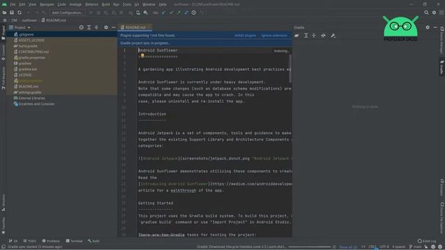Screen dimensions: 445x250
Task: Open the Refactor menu
Action: coord(92,4)
